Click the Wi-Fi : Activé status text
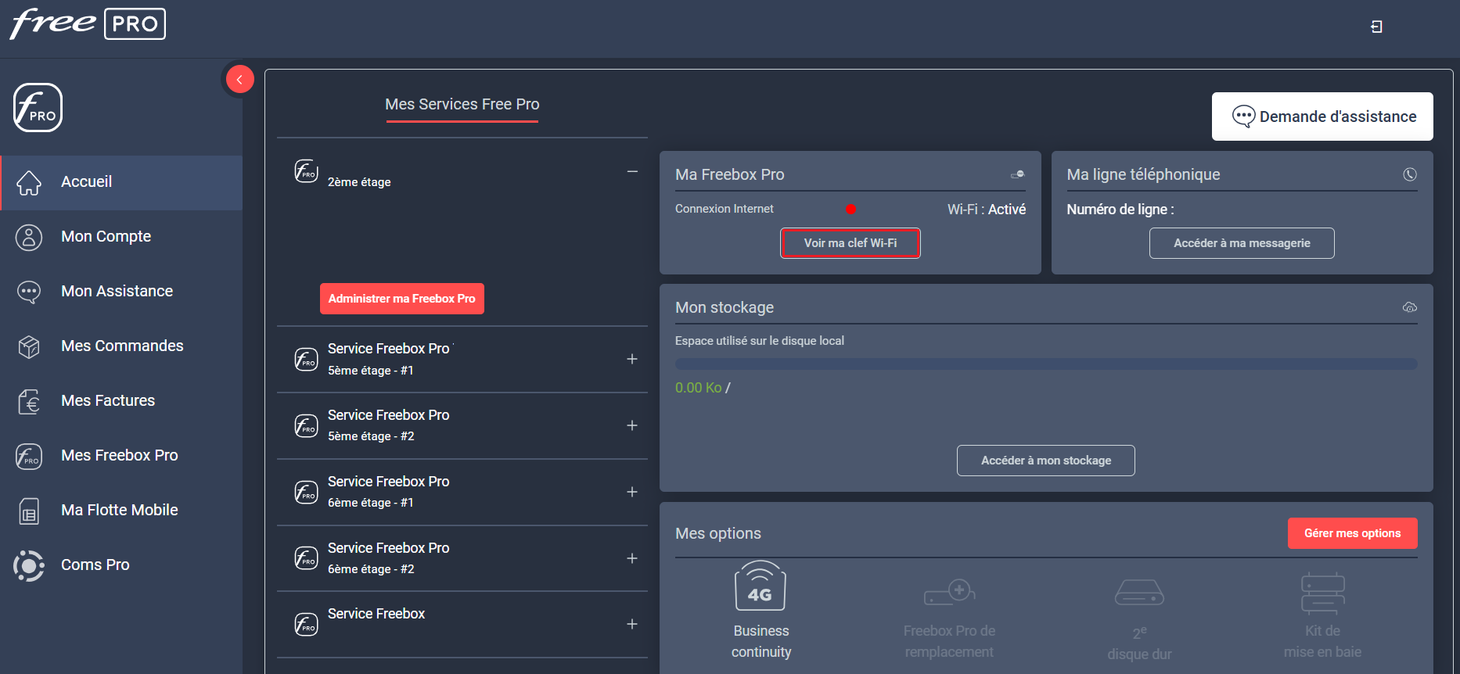This screenshot has height=674, width=1460. pyautogui.click(x=986, y=210)
